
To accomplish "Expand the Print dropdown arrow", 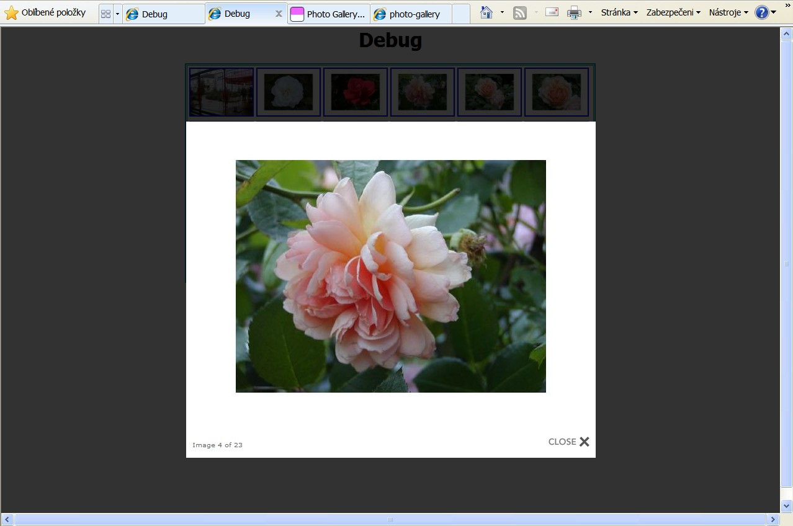I will pos(590,12).
